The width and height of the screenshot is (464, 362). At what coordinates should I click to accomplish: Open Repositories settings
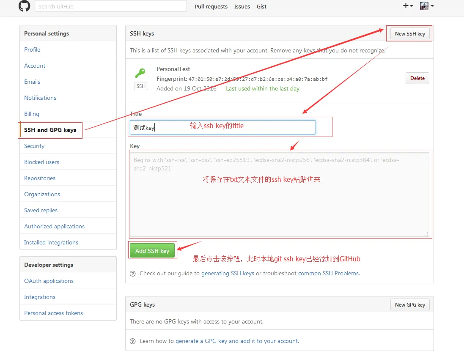pyautogui.click(x=68, y=178)
